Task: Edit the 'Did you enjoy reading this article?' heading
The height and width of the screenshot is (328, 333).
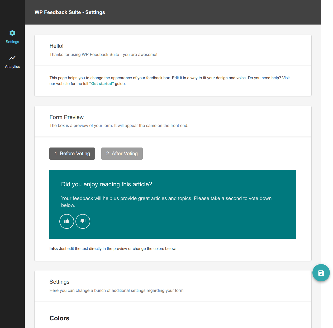Action: coord(107,184)
